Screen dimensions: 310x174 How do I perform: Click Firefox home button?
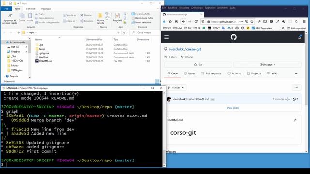click(x=170, y=21)
